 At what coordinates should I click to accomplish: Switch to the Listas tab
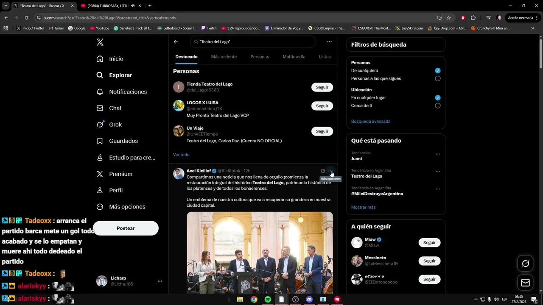pyautogui.click(x=325, y=57)
